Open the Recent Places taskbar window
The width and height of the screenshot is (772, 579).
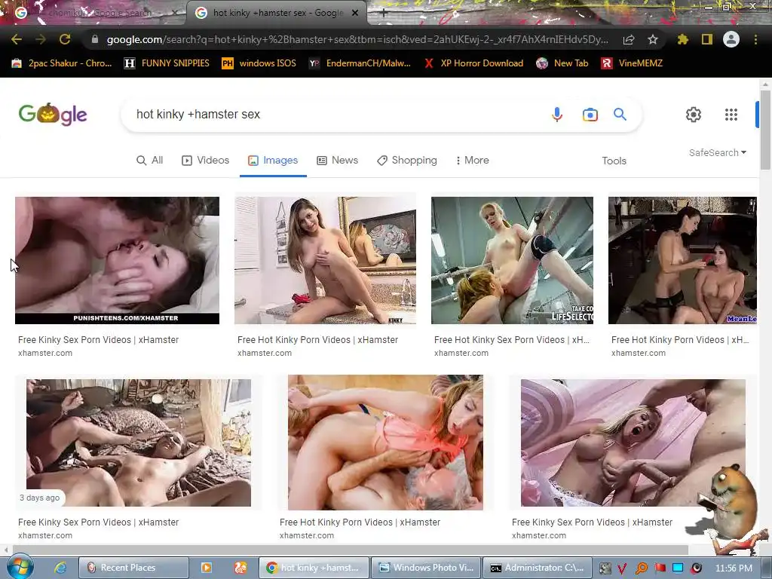point(133,568)
